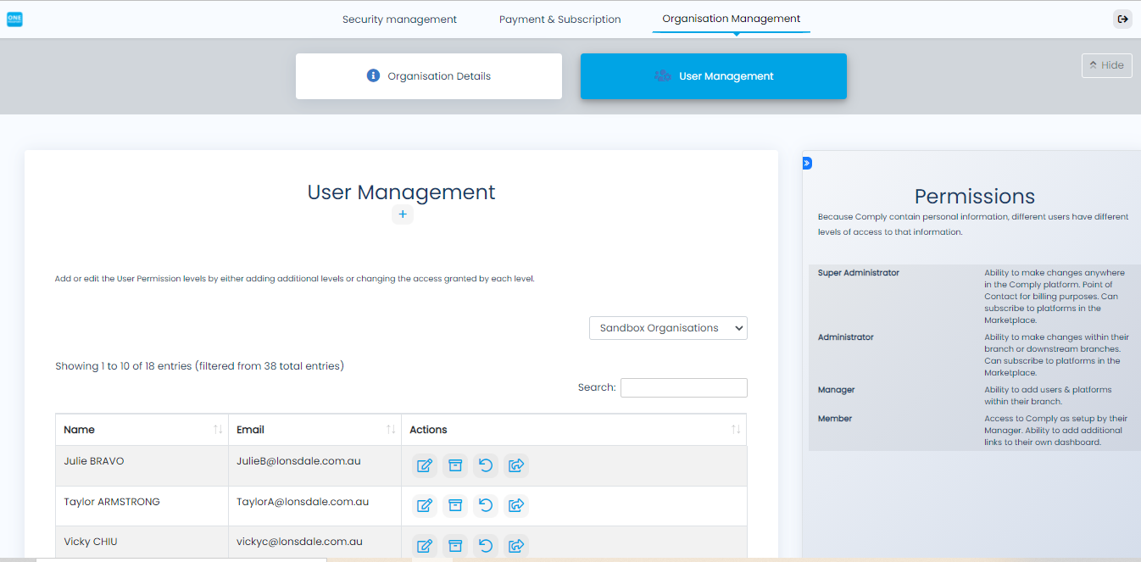
Task: Click the email "TaylorA@lonsdale.com.au"
Action: click(303, 502)
